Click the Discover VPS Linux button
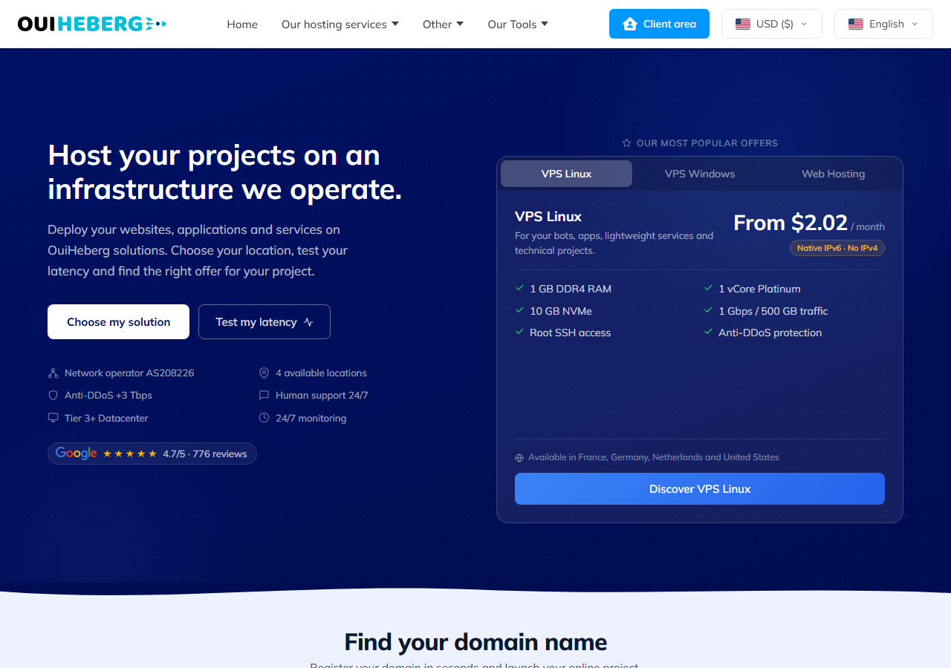Viewport: 951px width, 668px height. pos(700,488)
